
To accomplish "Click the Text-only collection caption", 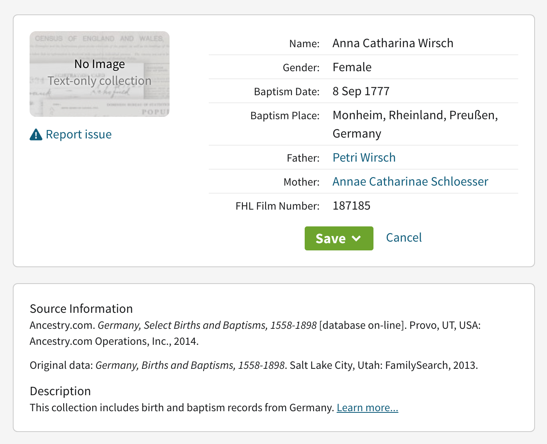I will [100, 81].
